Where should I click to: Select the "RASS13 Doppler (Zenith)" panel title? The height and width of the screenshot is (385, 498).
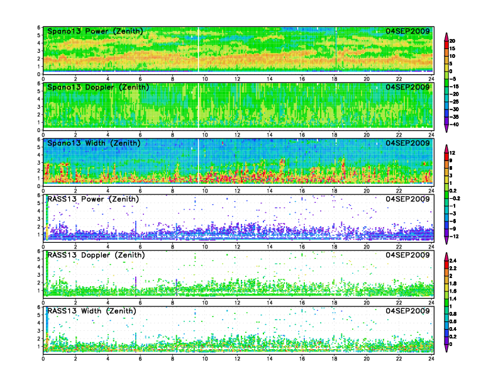[x=96, y=255]
